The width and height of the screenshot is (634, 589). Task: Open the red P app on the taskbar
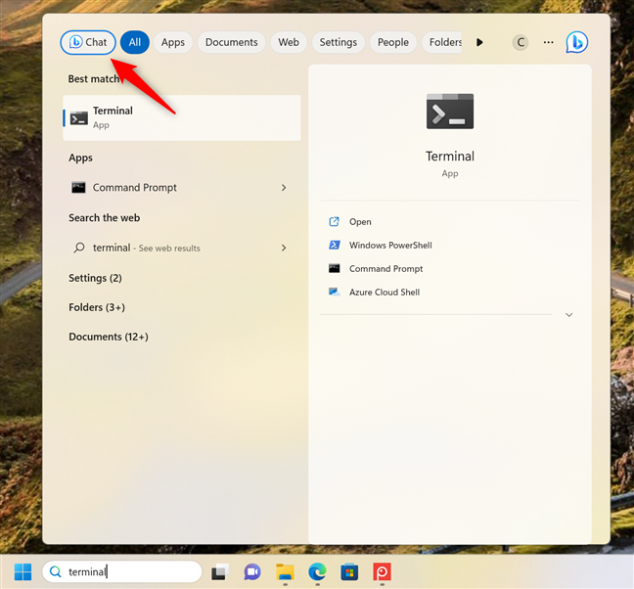383,572
